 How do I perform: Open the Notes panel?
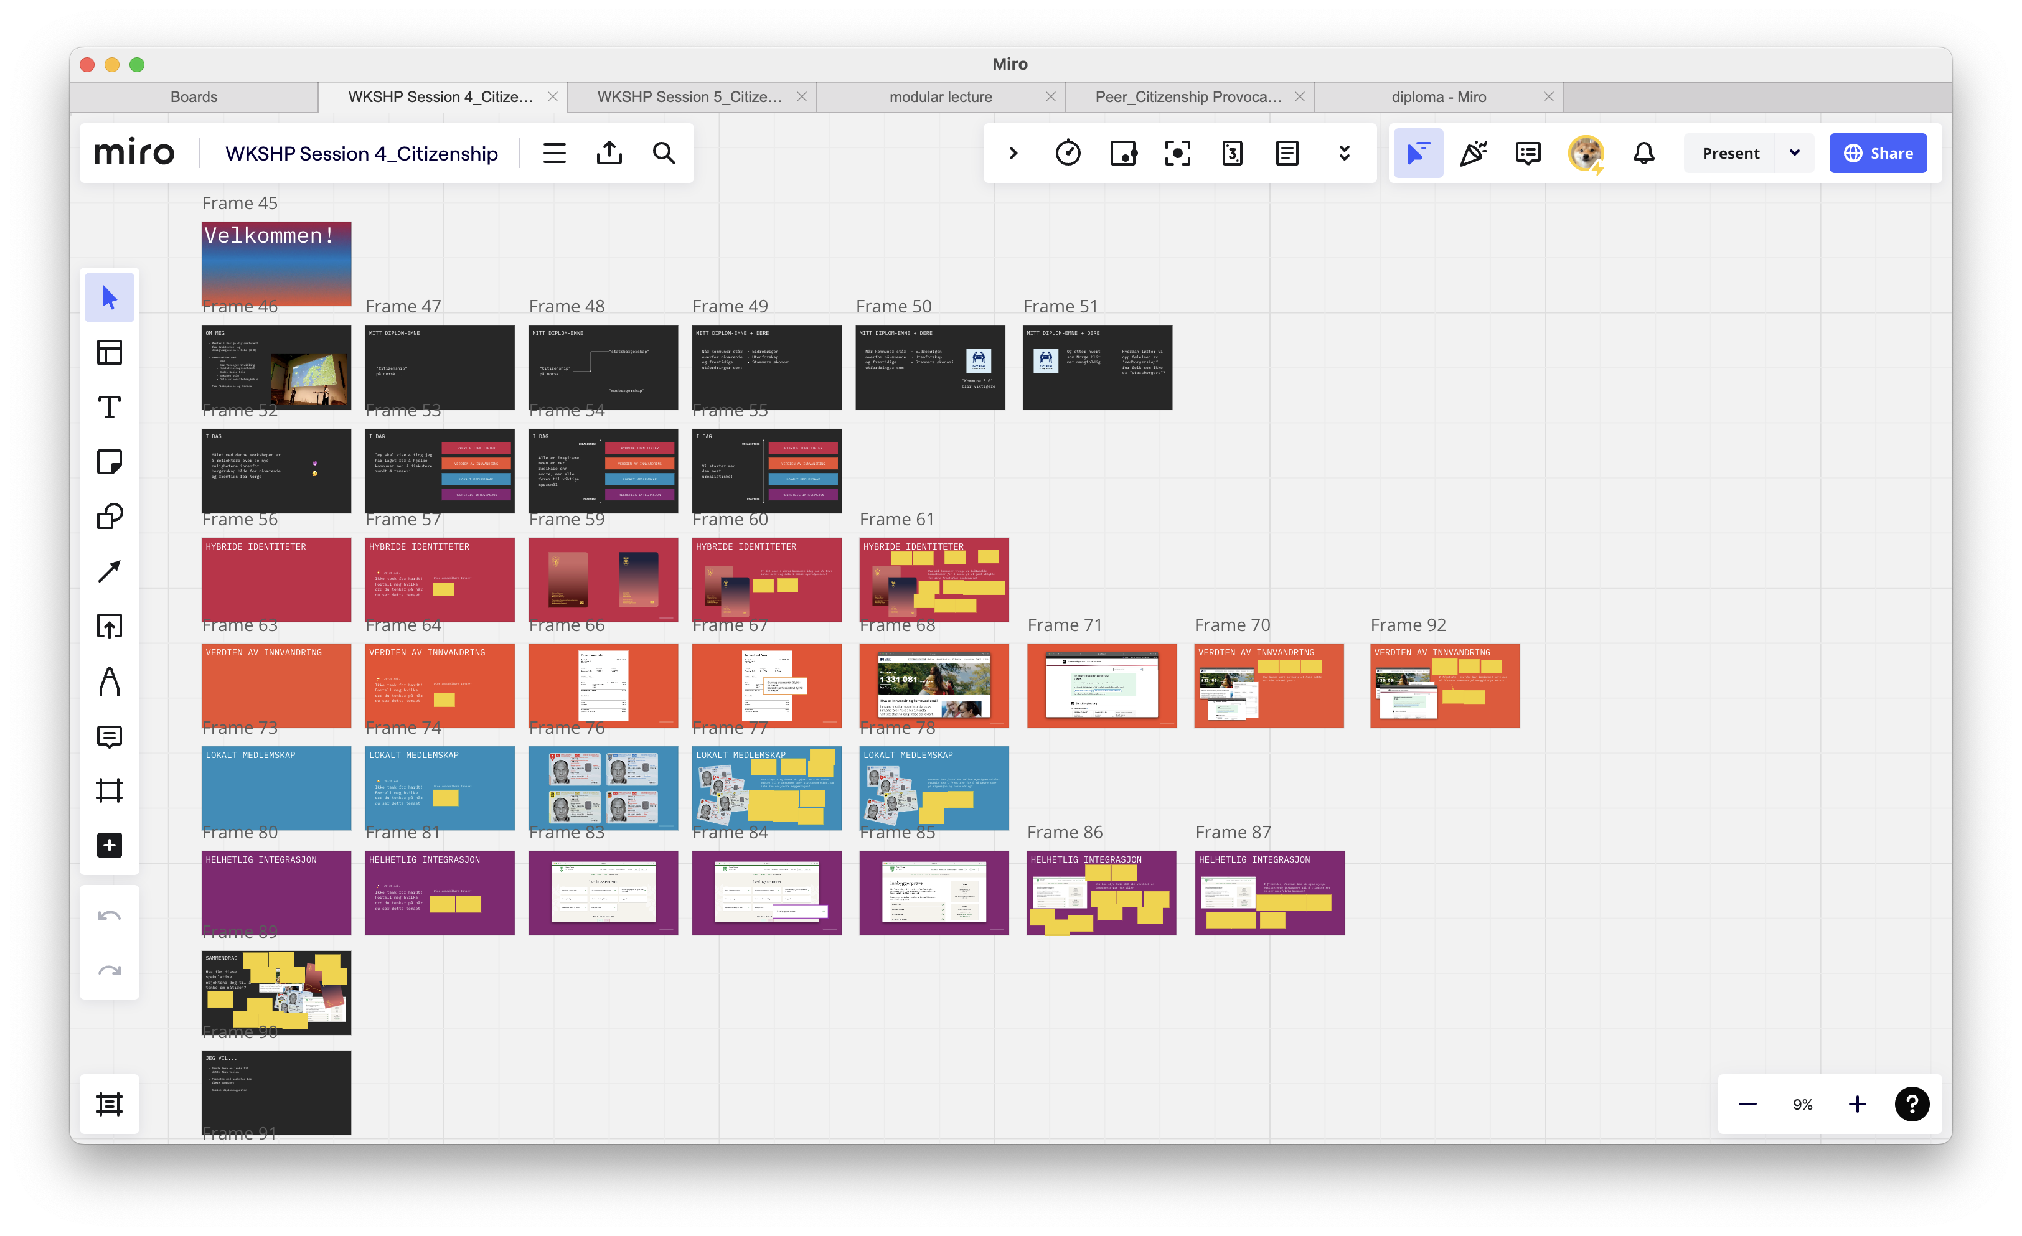[x=1287, y=153]
